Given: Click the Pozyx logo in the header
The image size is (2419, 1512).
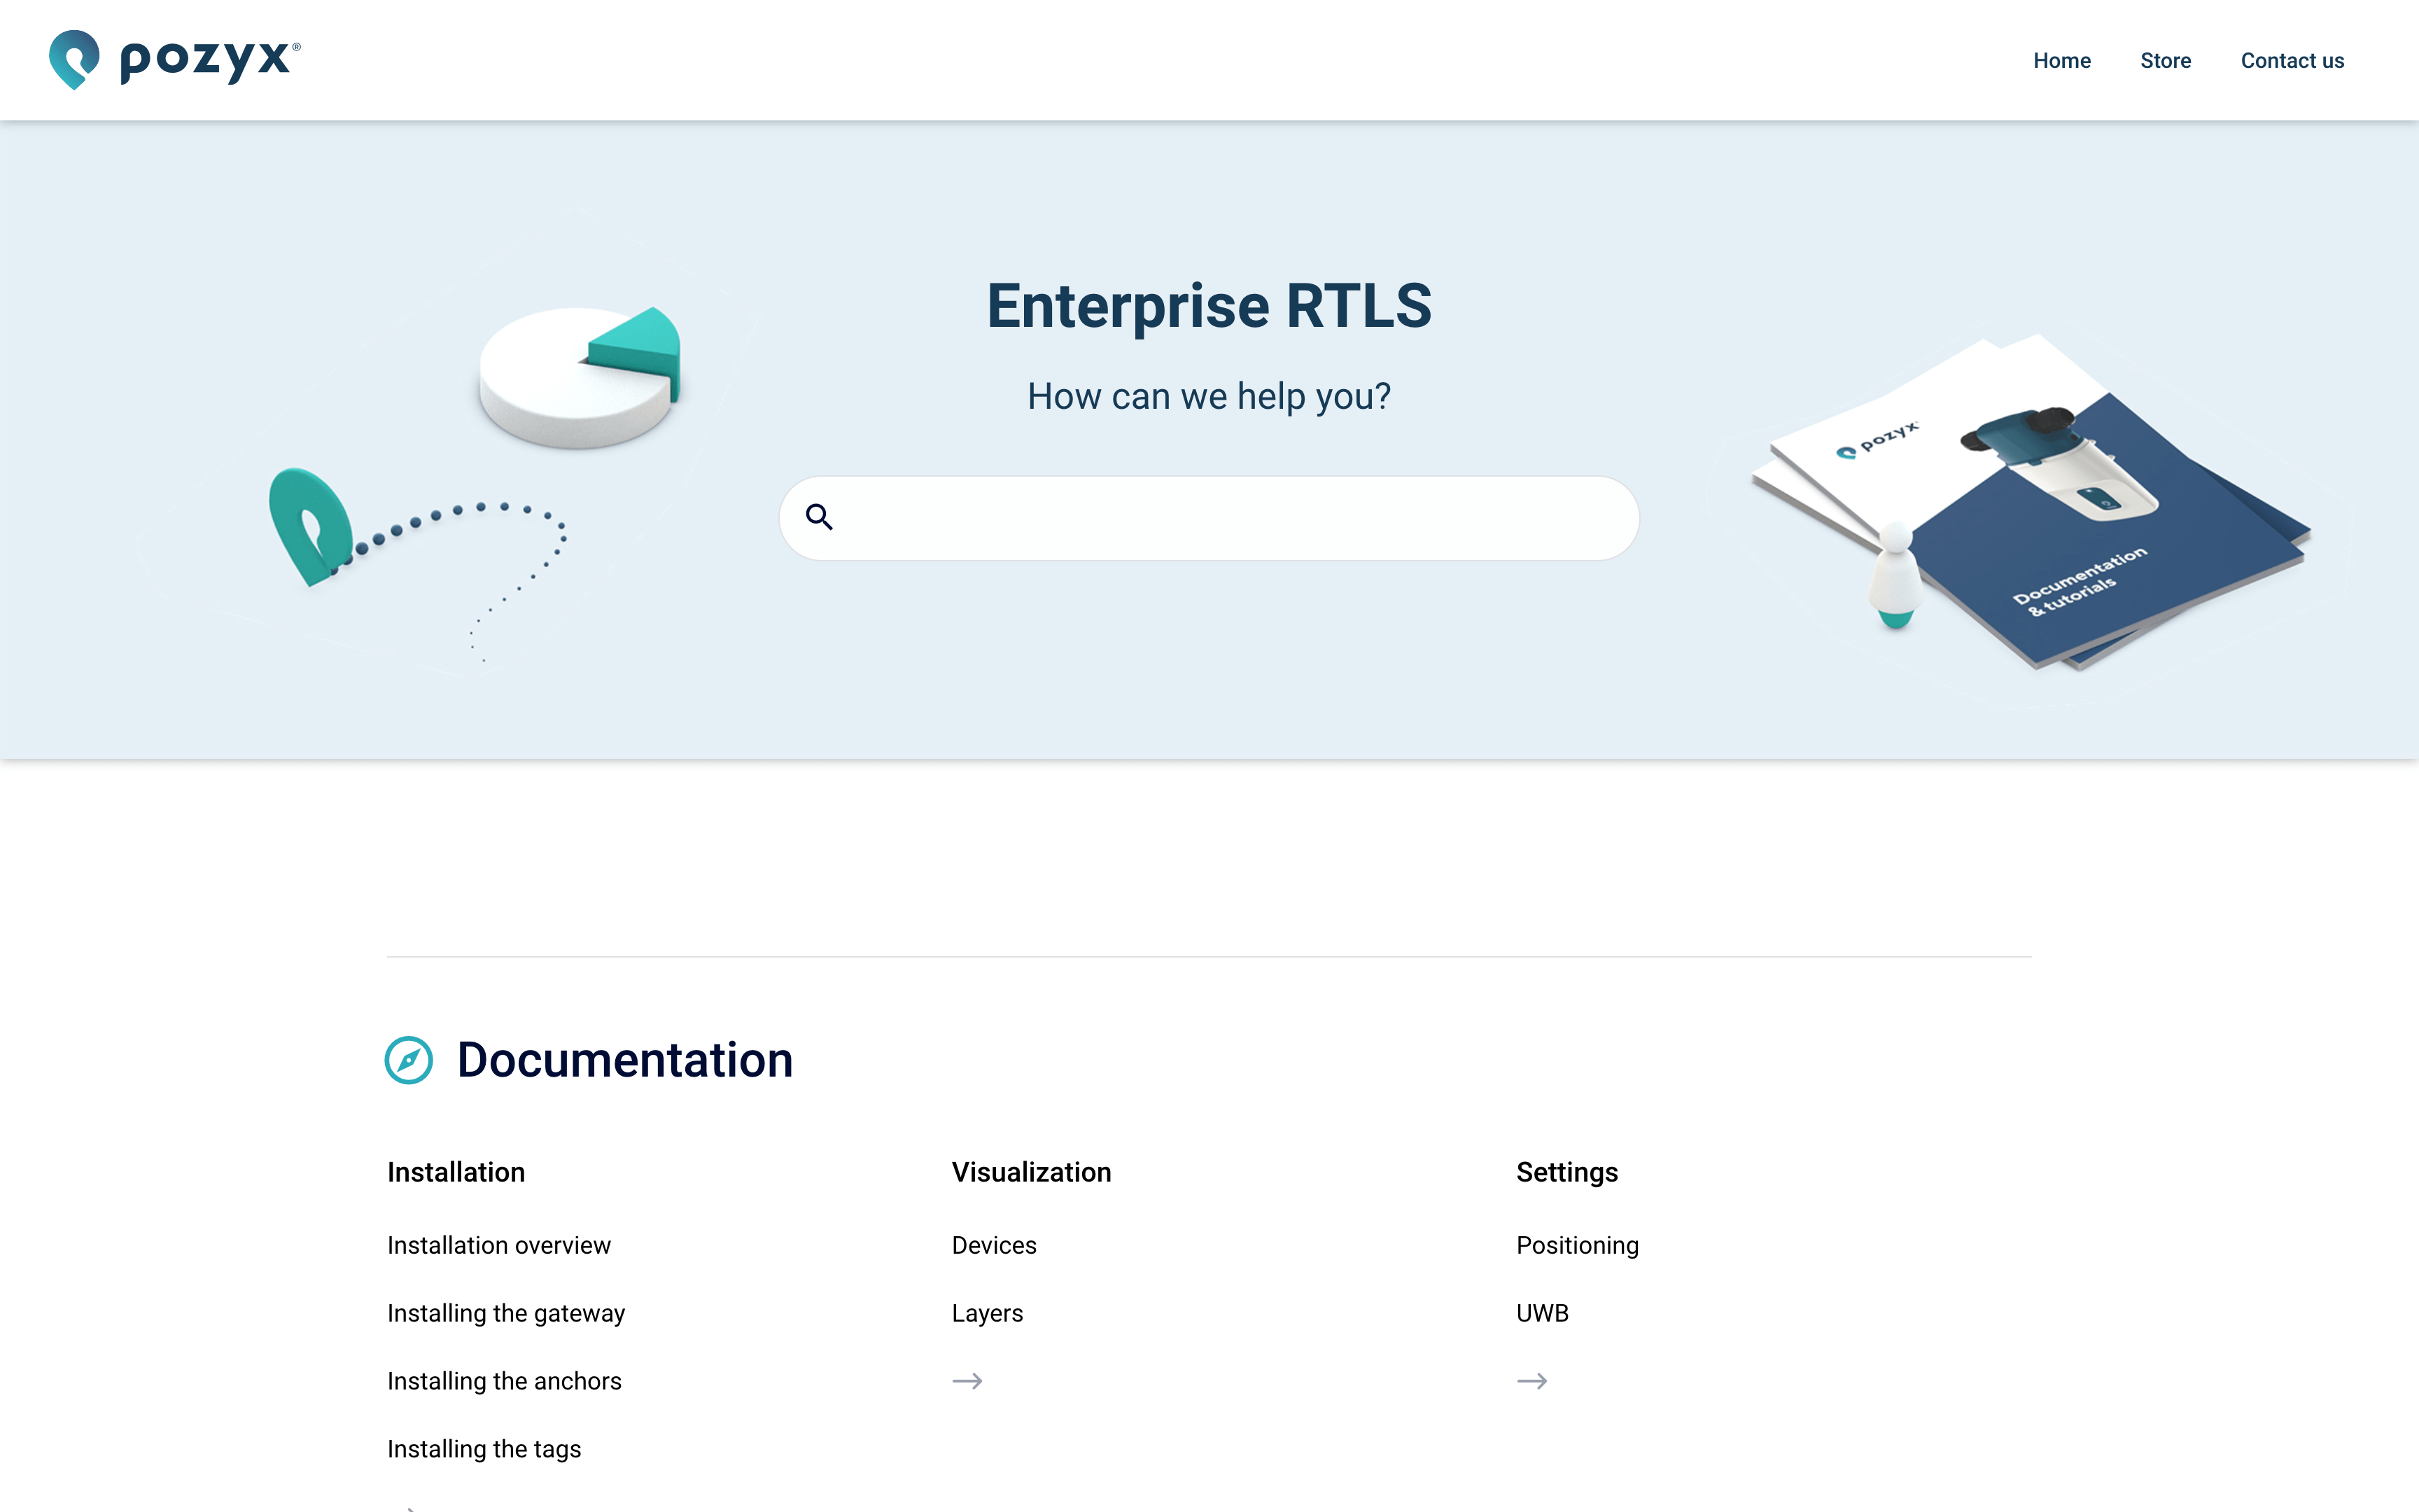Looking at the screenshot, I should tap(175, 60).
